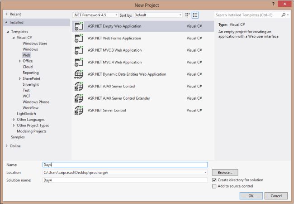294x204 pixels.
Task: Select the Cloud template category
Action: click(x=28, y=67)
